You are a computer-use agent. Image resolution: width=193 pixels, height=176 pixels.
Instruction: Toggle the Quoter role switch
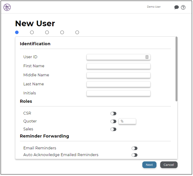pos(113,121)
